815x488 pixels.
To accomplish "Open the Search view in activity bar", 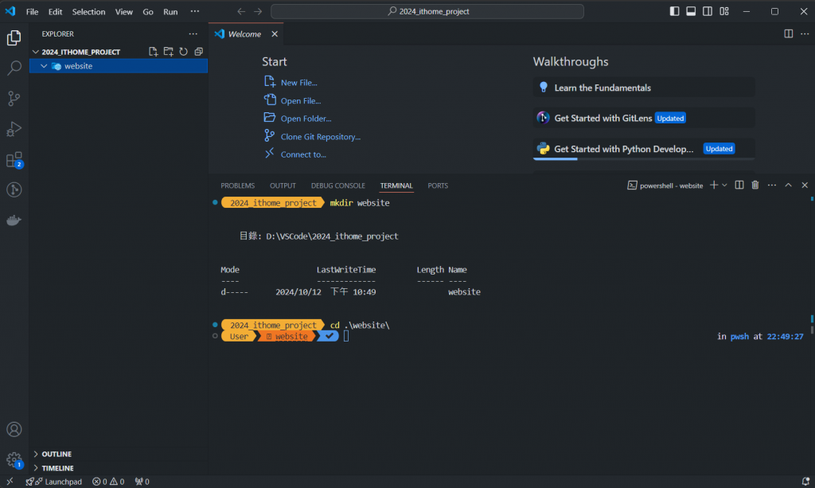I will tap(14, 68).
